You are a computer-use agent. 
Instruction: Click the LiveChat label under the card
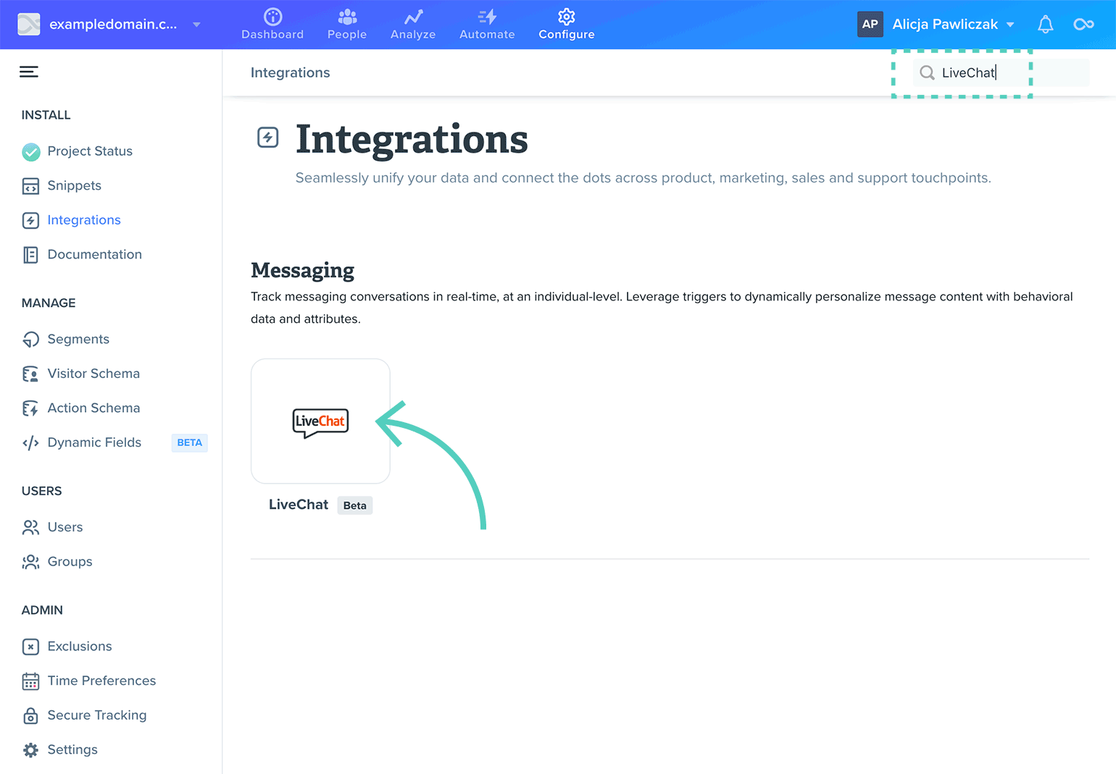(x=299, y=505)
